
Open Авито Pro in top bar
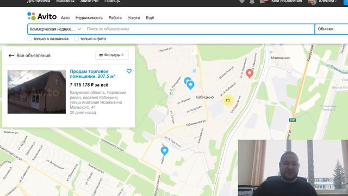89,1
